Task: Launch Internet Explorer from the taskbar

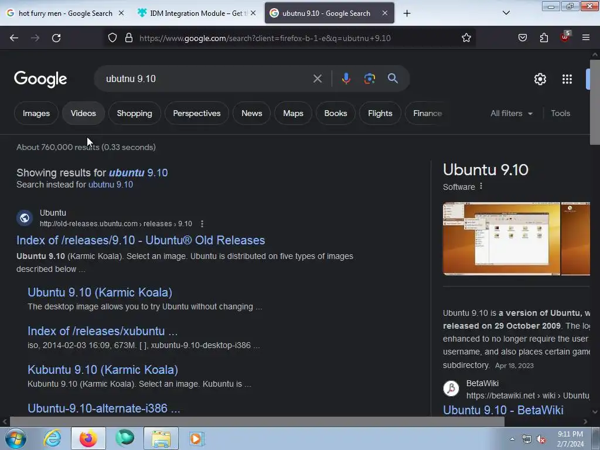Action: click(x=52, y=438)
